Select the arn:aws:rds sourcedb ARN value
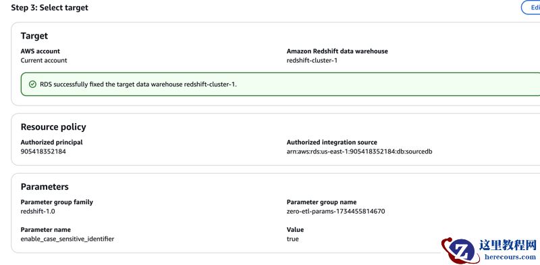This screenshot has height=265, width=540. (x=359, y=151)
